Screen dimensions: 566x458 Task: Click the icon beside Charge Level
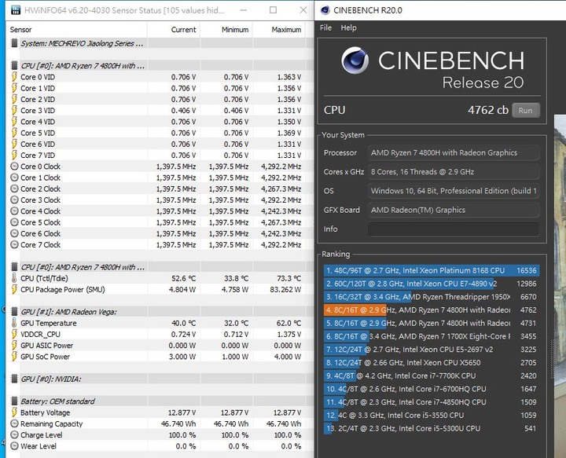click(x=14, y=434)
